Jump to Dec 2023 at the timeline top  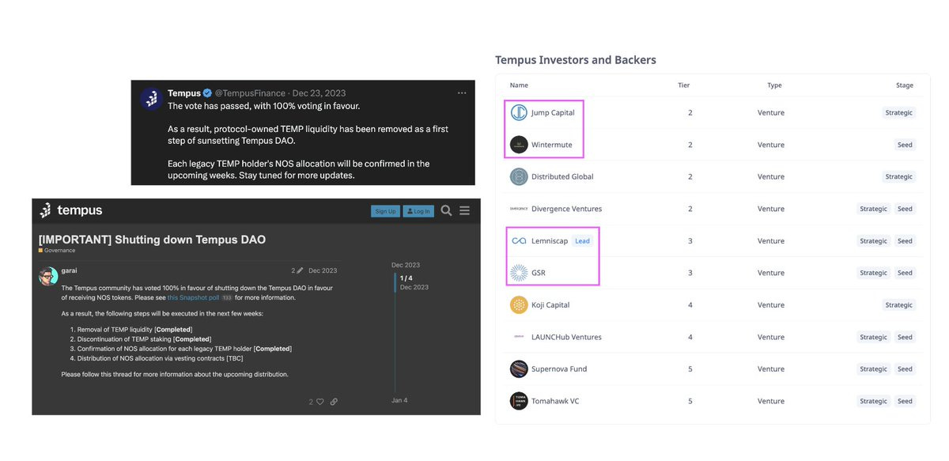click(x=406, y=265)
